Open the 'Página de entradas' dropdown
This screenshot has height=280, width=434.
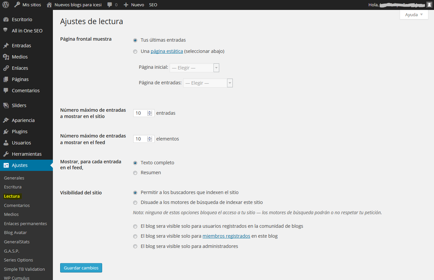(208, 83)
